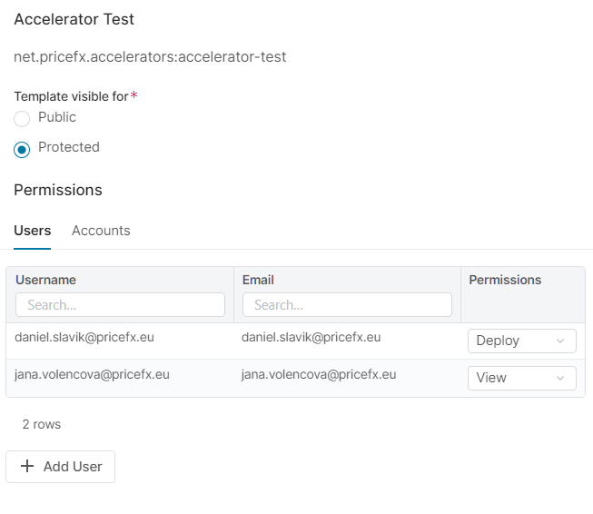
Task: Click the net.pricefx.accelerators package identifier
Action: point(150,56)
